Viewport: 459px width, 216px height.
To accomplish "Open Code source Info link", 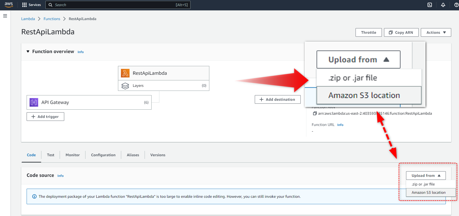I will (60, 176).
